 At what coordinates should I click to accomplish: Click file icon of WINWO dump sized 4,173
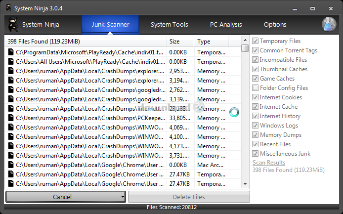point(11,146)
